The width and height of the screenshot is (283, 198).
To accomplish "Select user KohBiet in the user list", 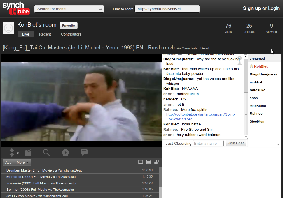I will 265,66.
